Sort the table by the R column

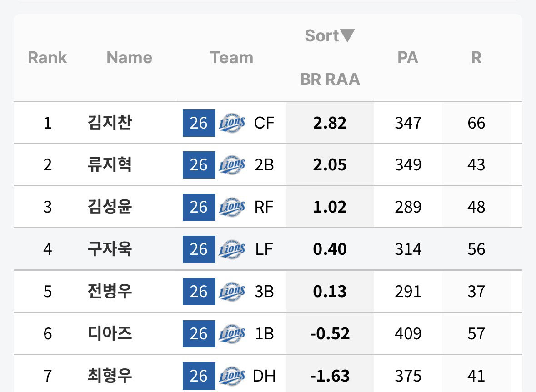point(476,57)
